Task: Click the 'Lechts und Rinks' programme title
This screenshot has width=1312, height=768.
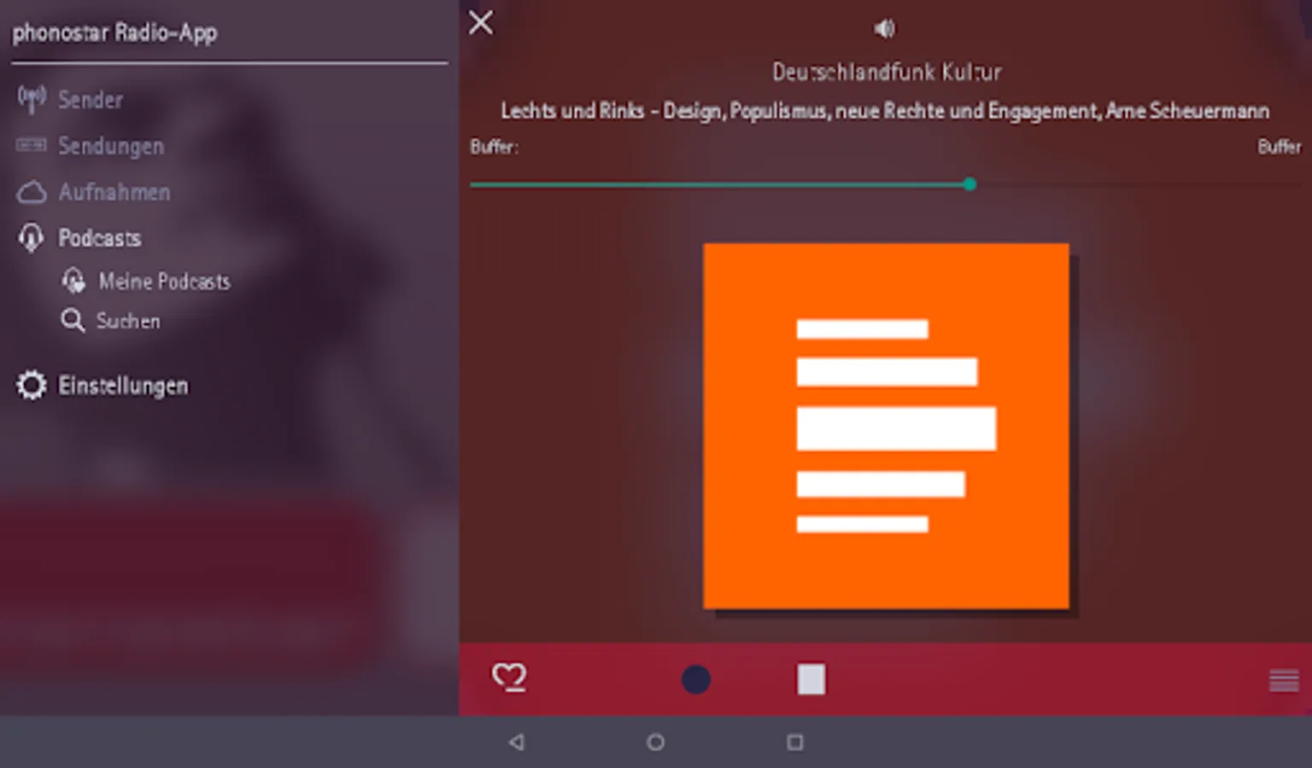Action: point(885,111)
